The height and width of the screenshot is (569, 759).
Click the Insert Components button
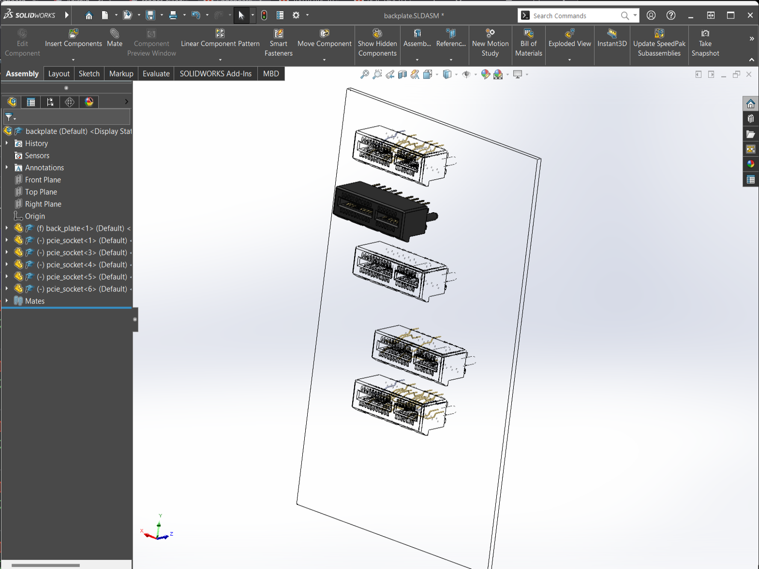click(73, 38)
